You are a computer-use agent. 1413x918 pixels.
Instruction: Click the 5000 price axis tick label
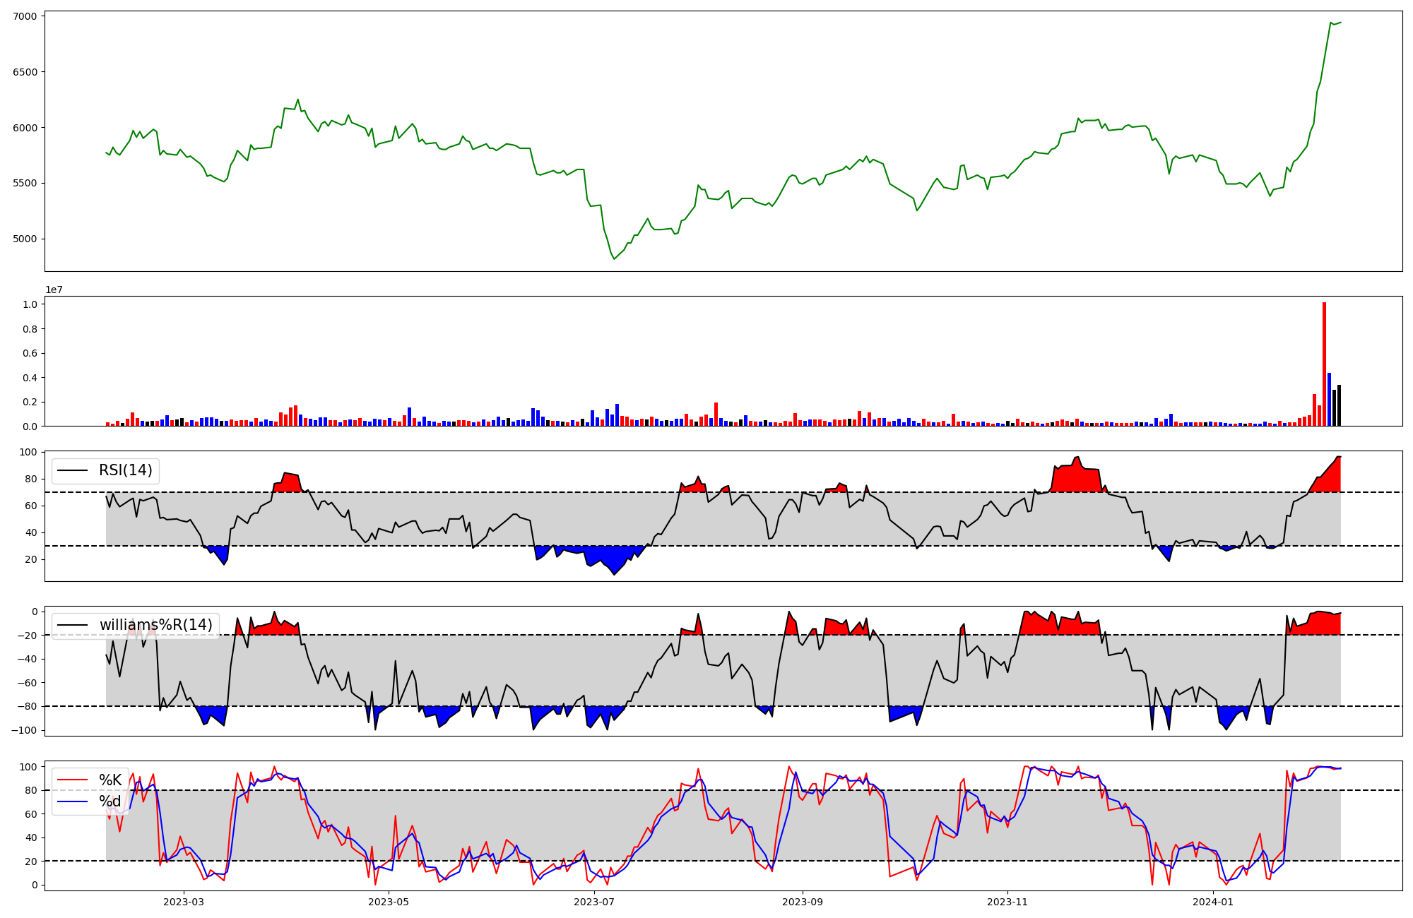point(25,239)
